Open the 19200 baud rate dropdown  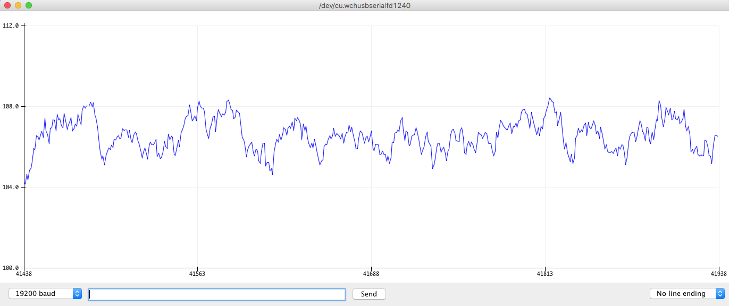(x=45, y=294)
